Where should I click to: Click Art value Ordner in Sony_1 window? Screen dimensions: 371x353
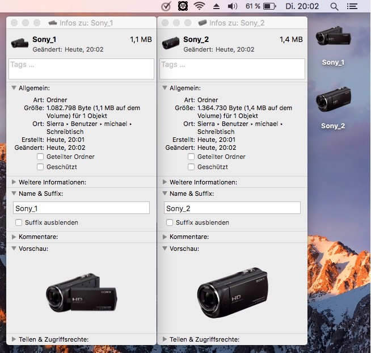coord(57,100)
